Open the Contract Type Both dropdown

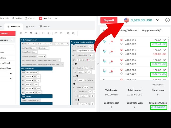(x=34, y=52)
